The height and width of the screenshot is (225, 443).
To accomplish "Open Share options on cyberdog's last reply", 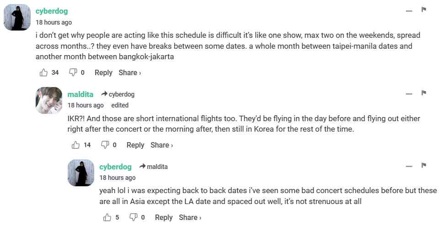I will [x=190, y=217].
